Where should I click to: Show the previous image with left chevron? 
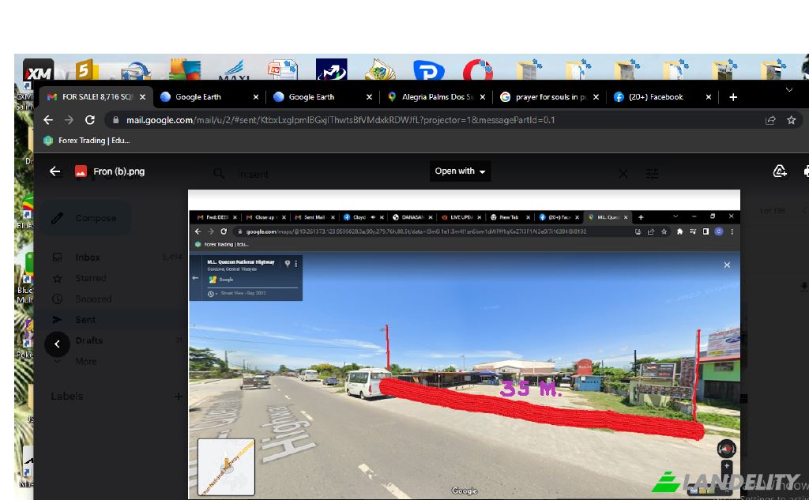point(57,344)
